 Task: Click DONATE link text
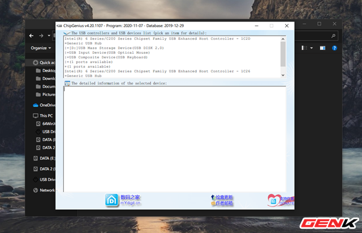(x=287, y=204)
